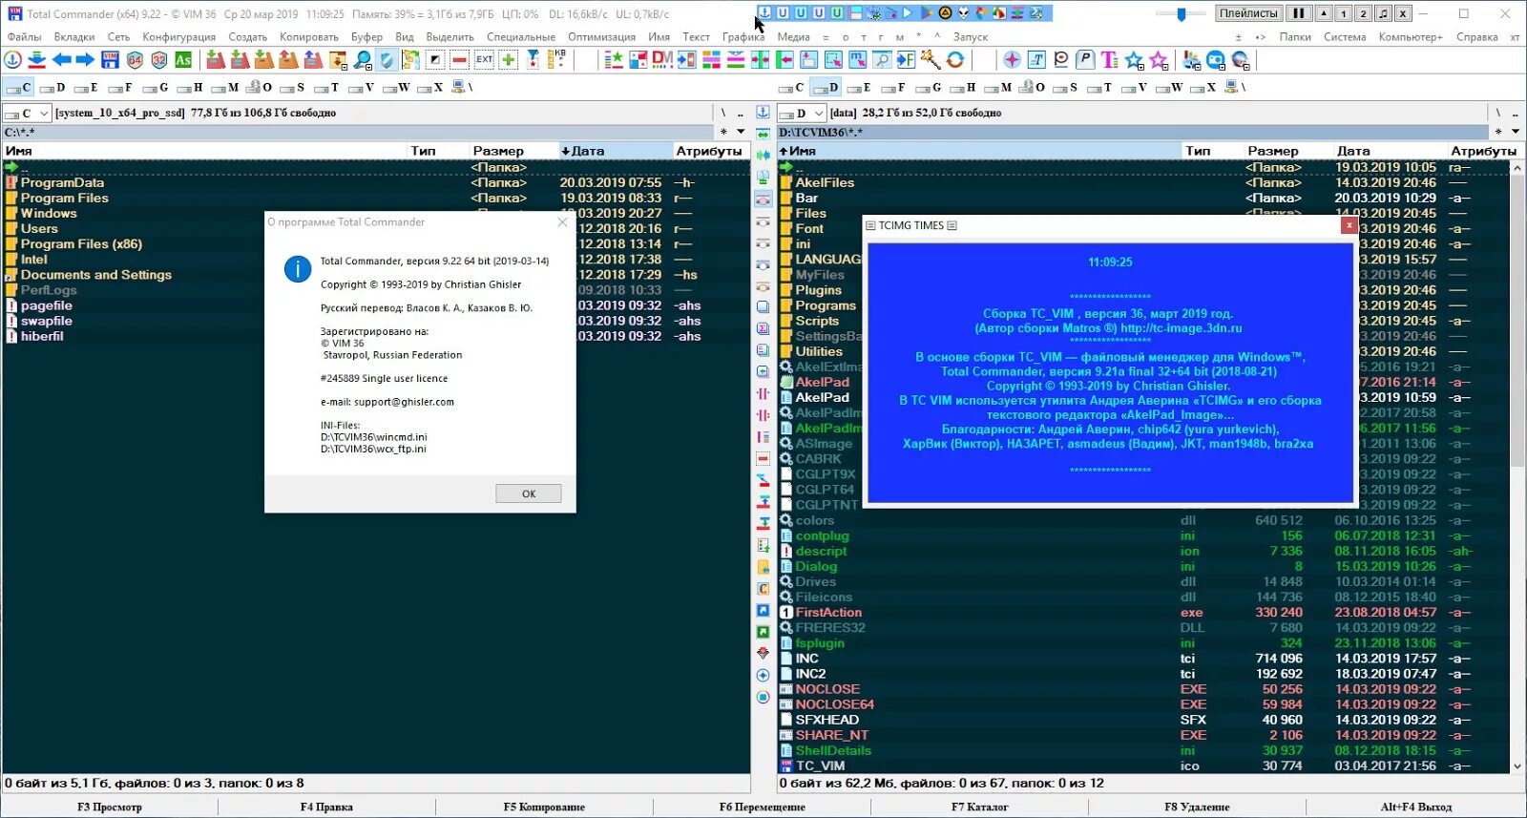Click the EXT selection toolbar icon

[x=484, y=60]
